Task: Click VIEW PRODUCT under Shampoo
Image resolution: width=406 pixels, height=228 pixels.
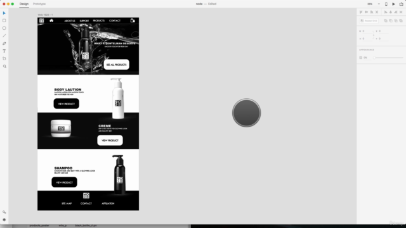Action: point(64,182)
